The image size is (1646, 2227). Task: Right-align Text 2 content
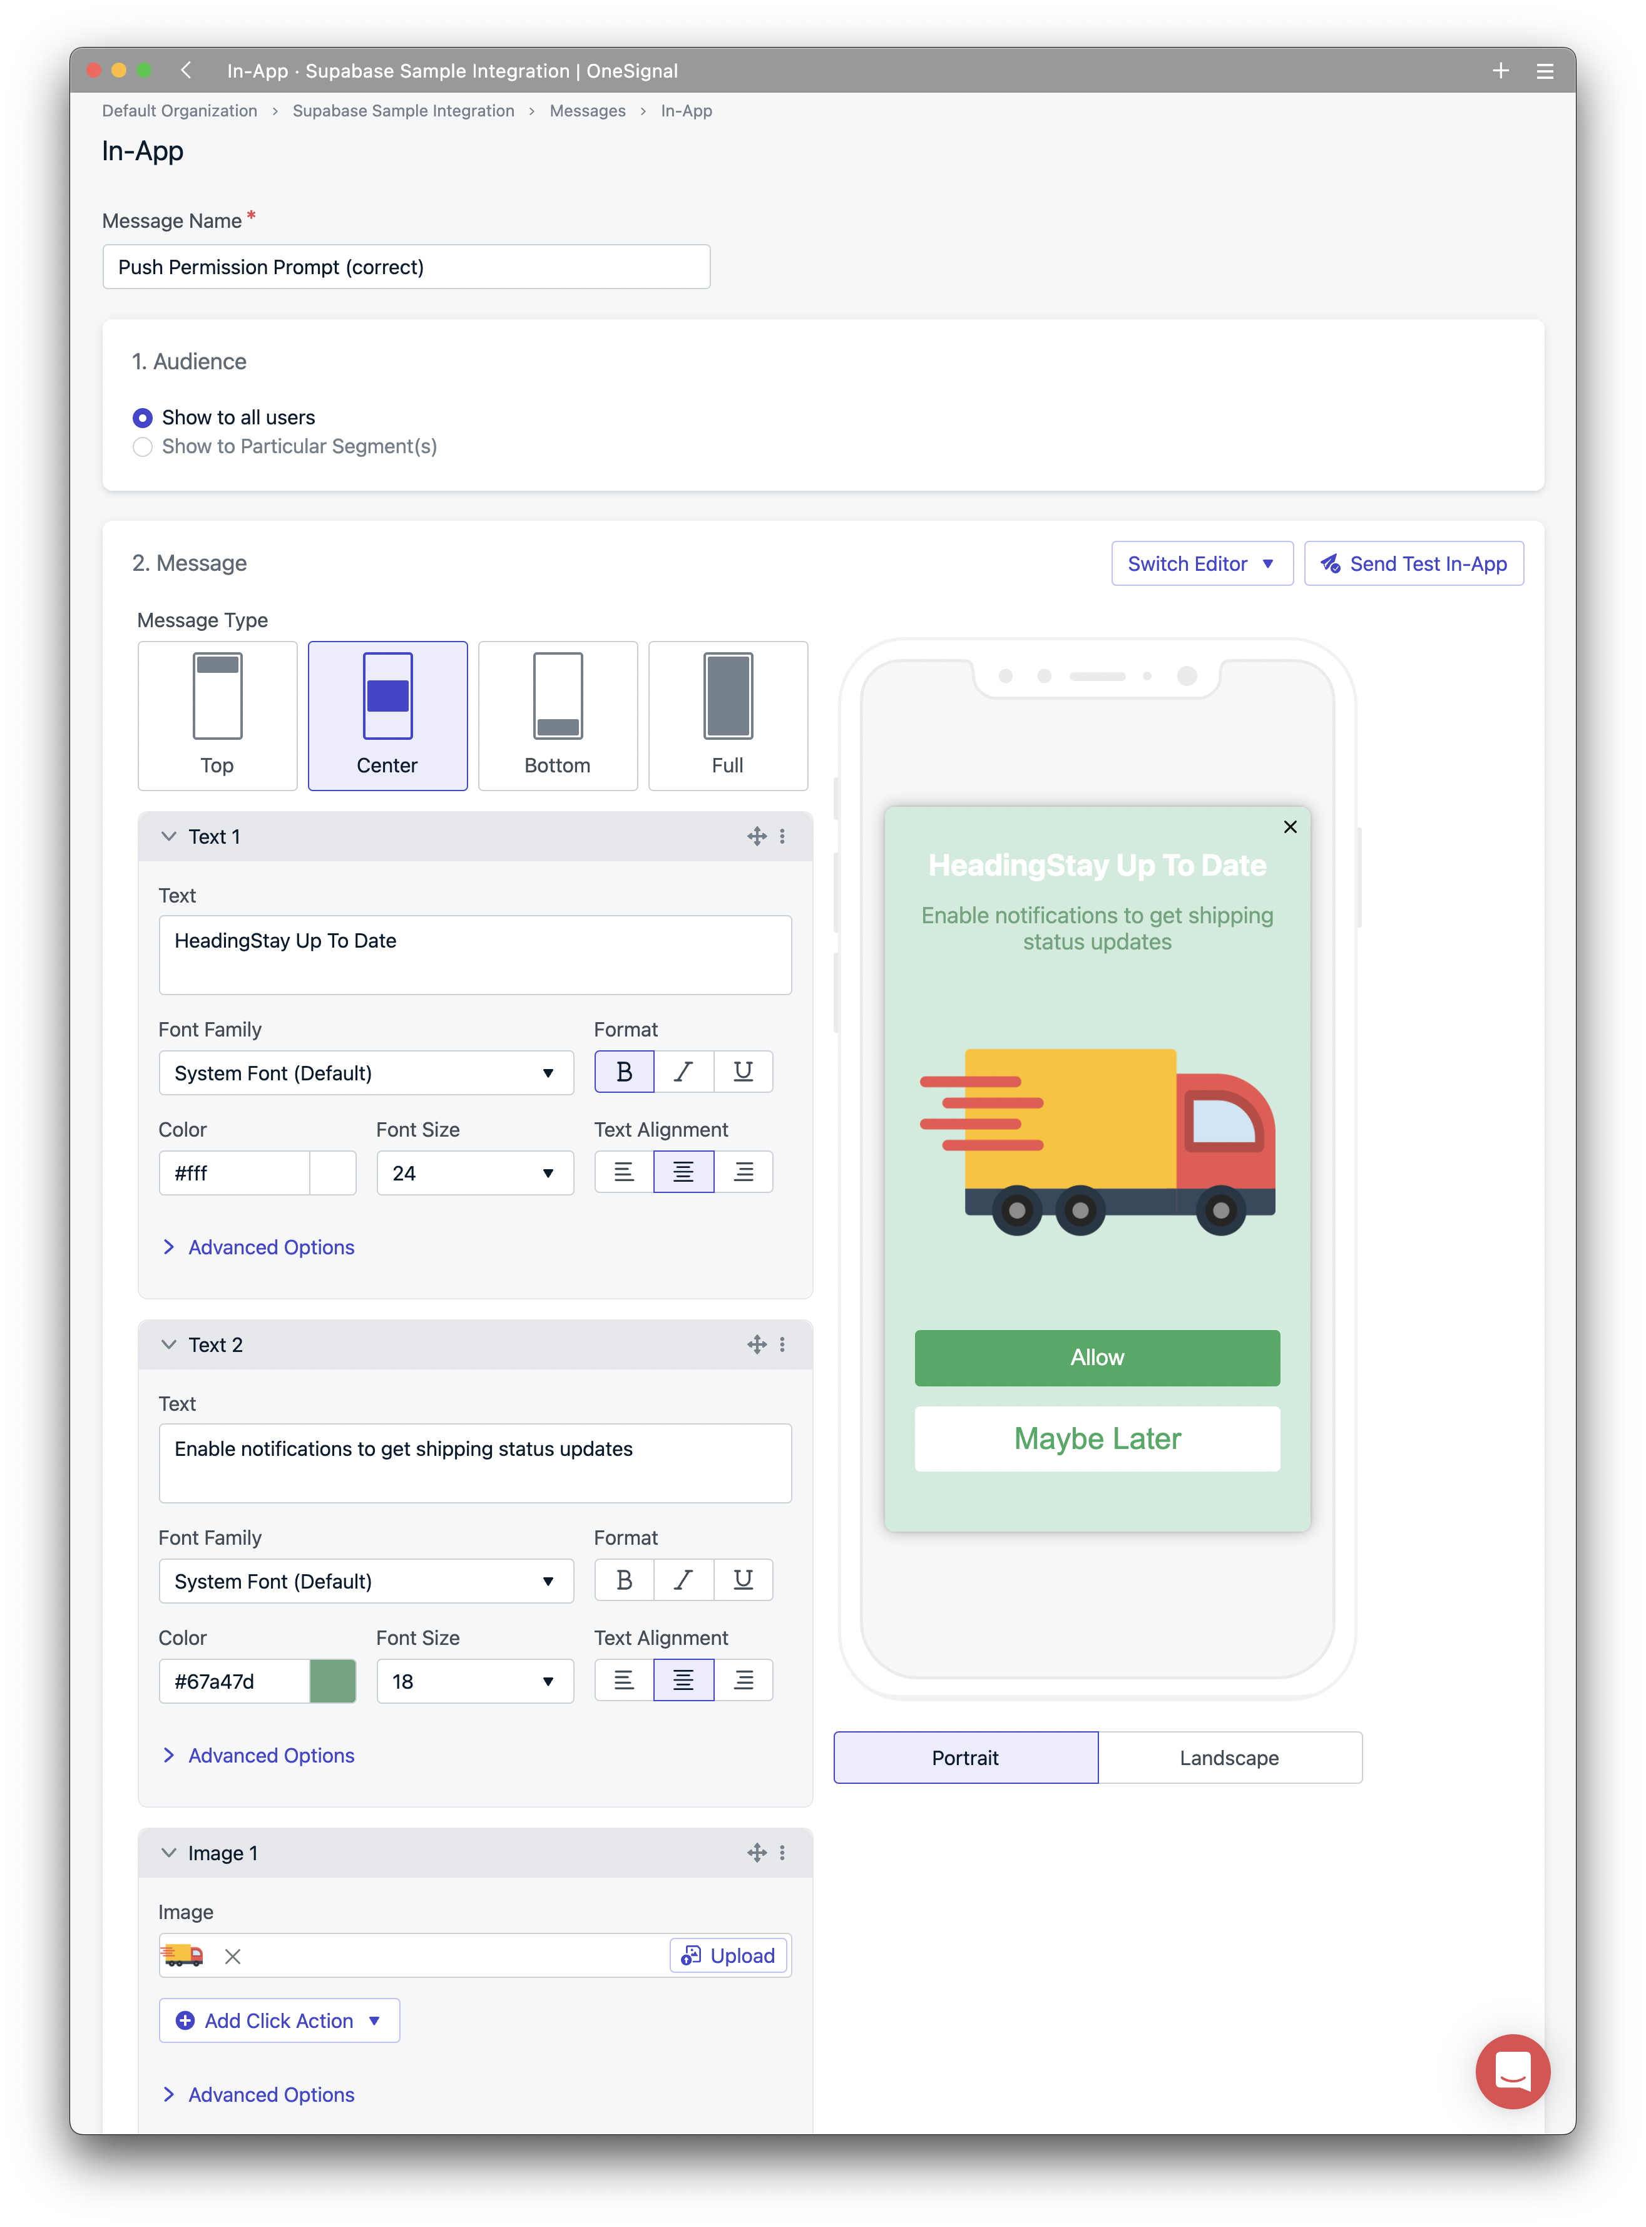pyautogui.click(x=744, y=1680)
